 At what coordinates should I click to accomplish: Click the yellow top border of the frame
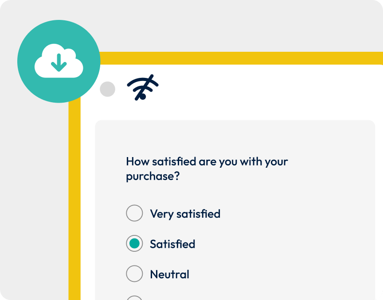tap(239, 58)
